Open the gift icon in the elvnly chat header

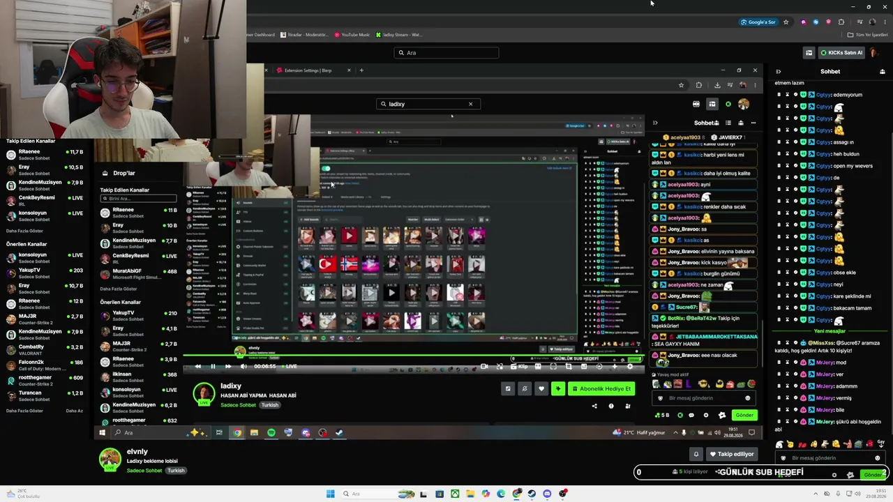point(882,71)
